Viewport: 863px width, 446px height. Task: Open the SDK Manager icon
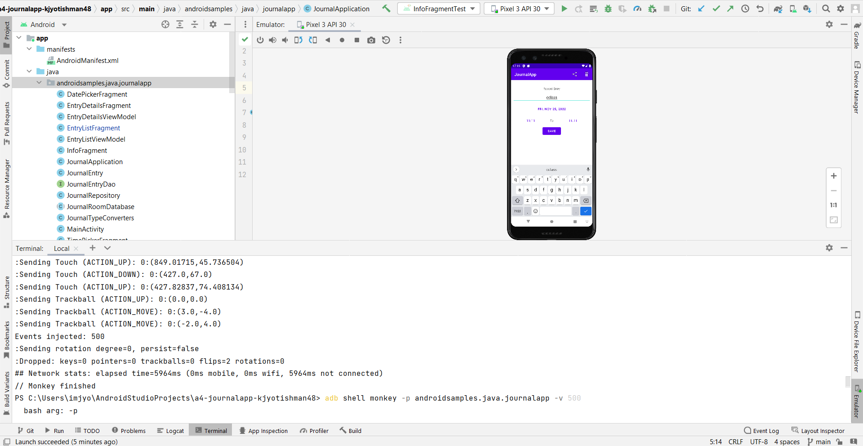coord(807,9)
